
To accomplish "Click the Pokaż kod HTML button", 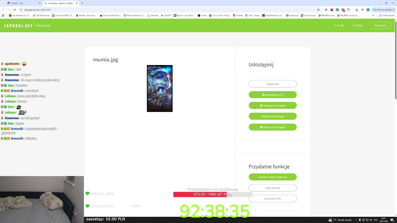I will [x=273, y=199].
